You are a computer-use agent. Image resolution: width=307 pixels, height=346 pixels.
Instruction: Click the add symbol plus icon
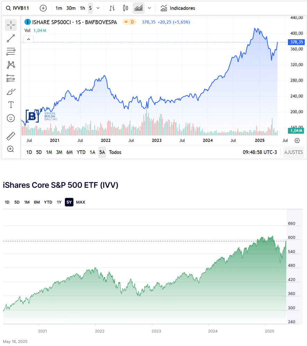pyautogui.click(x=43, y=8)
